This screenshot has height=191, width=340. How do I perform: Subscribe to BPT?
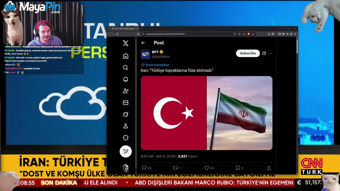[248, 53]
